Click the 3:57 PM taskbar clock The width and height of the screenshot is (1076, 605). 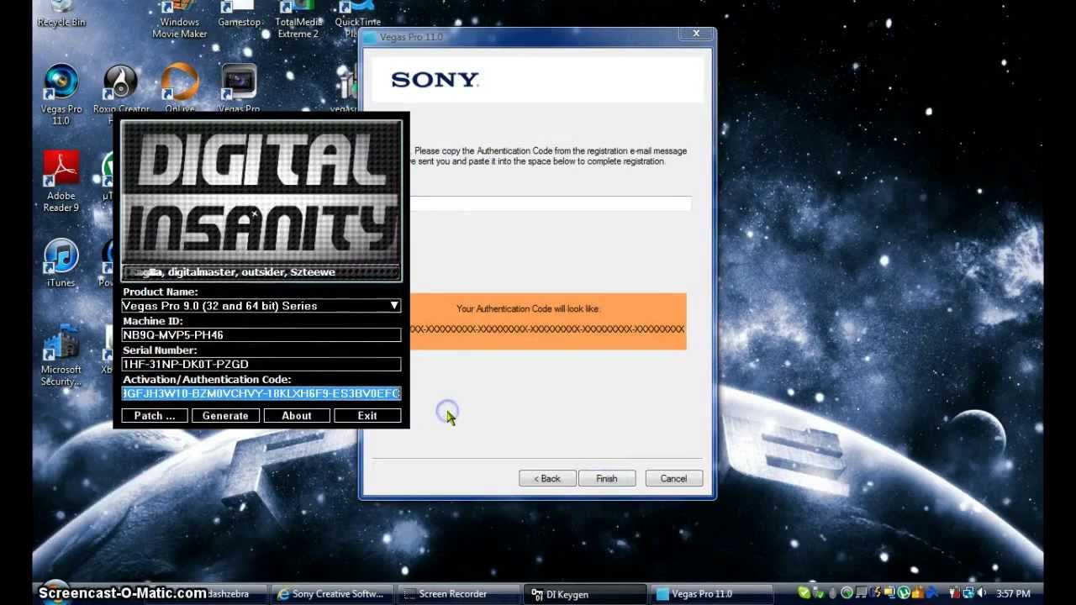1013,594
